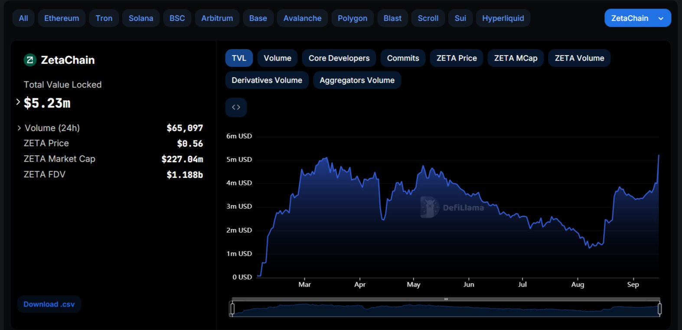Click the ZetaChain logo icon
The image size is (682, 330).
point(30,60)
